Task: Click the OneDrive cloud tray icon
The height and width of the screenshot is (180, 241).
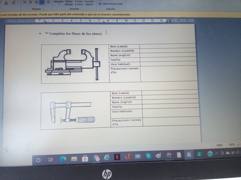Action: point(227,153)
